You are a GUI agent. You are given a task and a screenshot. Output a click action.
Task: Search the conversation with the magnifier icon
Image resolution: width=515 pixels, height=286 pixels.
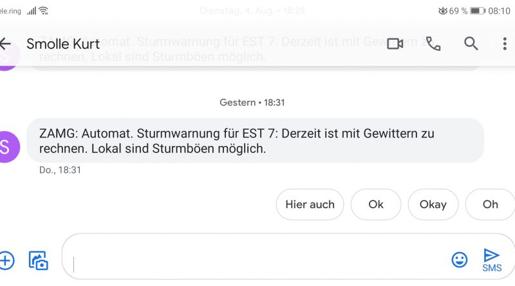click(x=471, y=44)
